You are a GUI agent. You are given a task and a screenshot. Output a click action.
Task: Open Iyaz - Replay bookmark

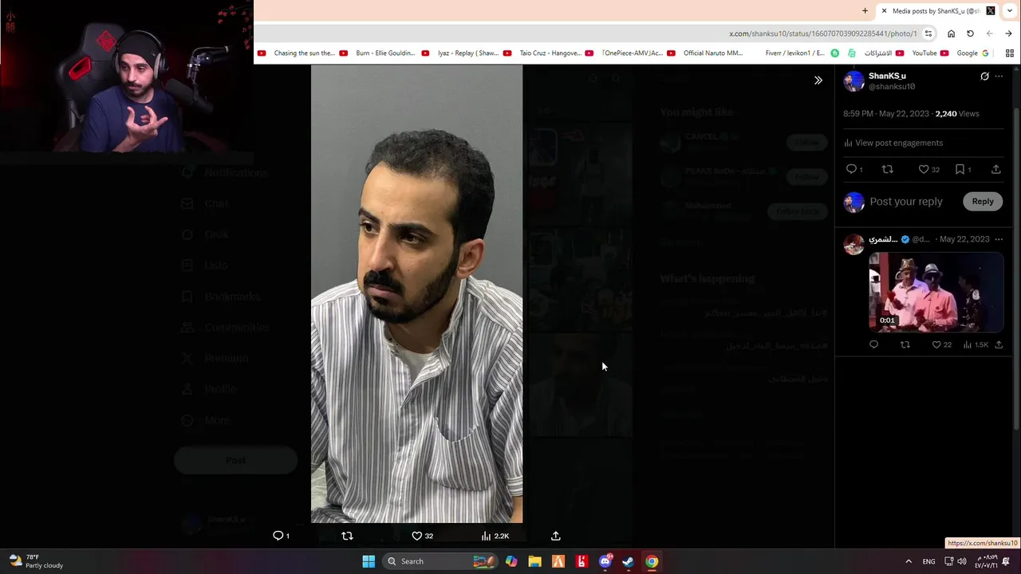474,53
